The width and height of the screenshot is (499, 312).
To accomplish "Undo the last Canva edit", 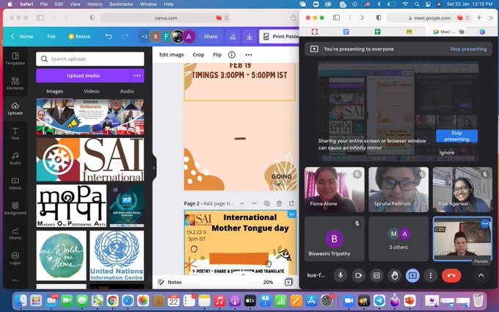I will click(109, 36).
